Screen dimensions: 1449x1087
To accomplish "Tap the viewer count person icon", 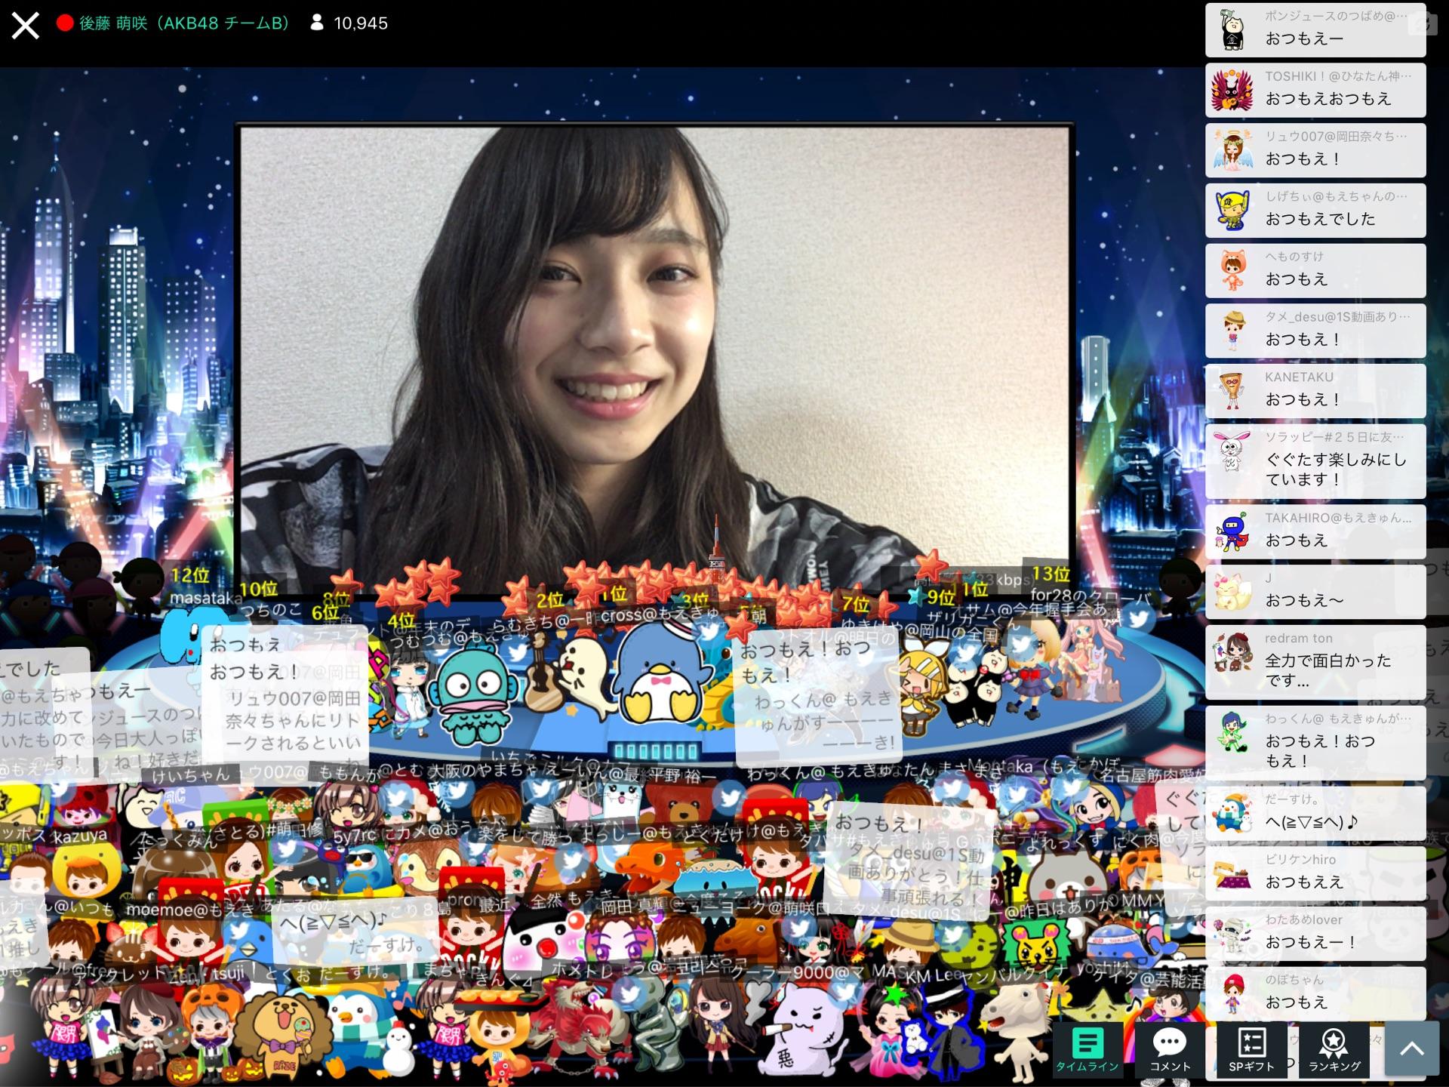I will pyautogui.click(x=318, y=23).
